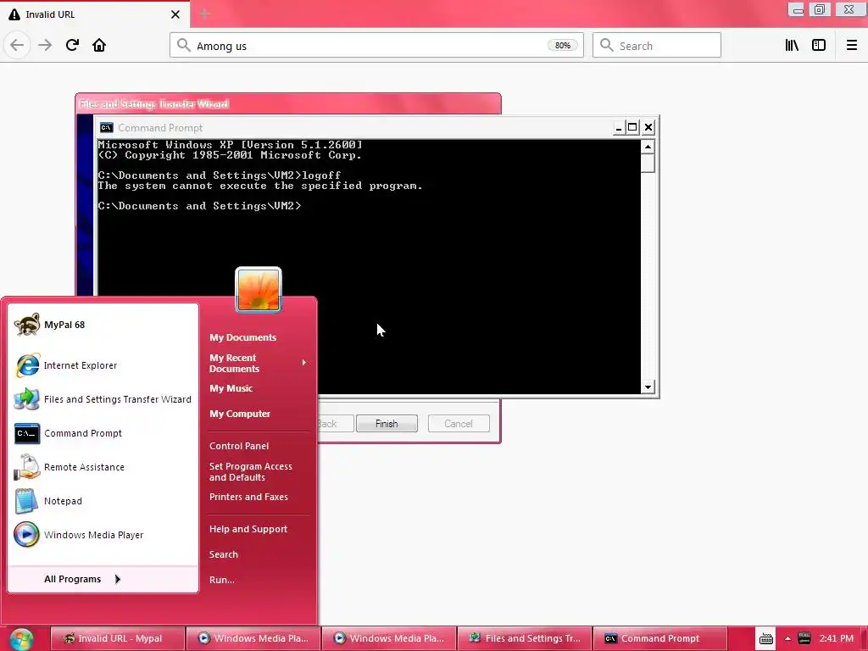Open Files and Settings Transfer Wizard entry
The image size is (868, 651).
103,399
